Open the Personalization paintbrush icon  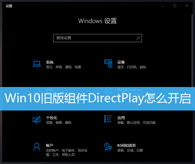[x=36, y=120]
